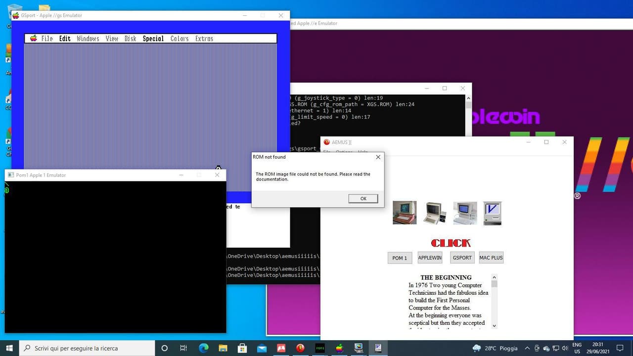The image size is (633, 356).
Task: Launch GSPORT from AEMUS window
Action: coord(462,258)
